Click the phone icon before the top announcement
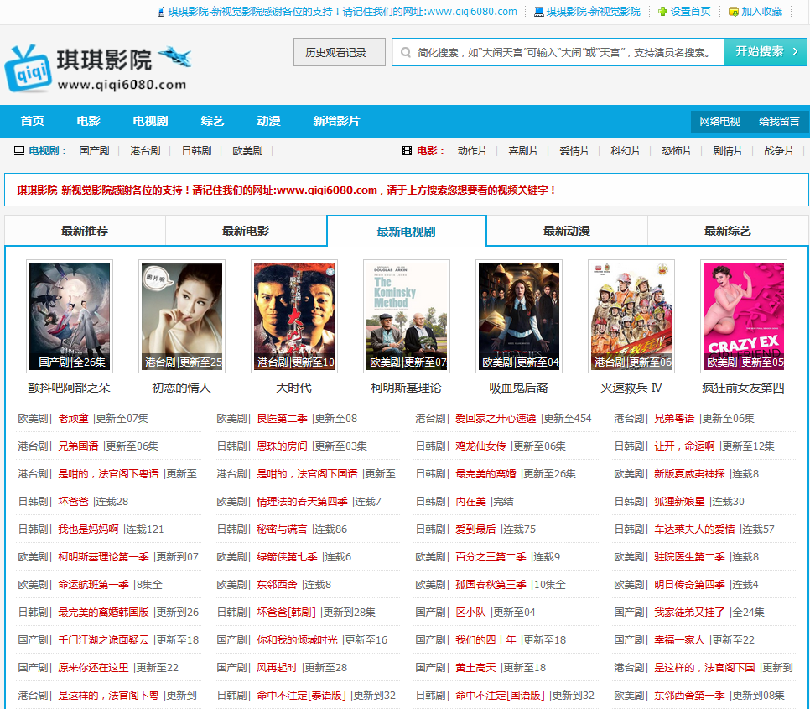The height and width of the screenshot is (709, 810). (161, 12)
